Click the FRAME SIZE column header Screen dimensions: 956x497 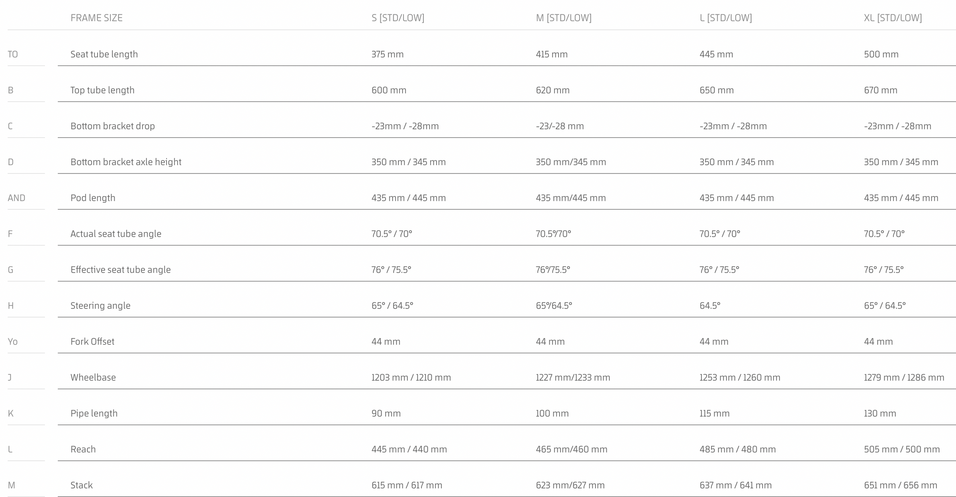click(96, 18)
